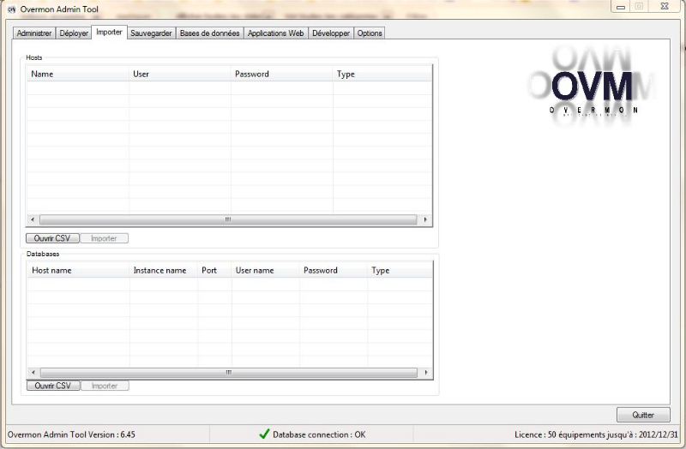Click the Type header in Databases table
686x449 pixels.
tap(400, 270)
